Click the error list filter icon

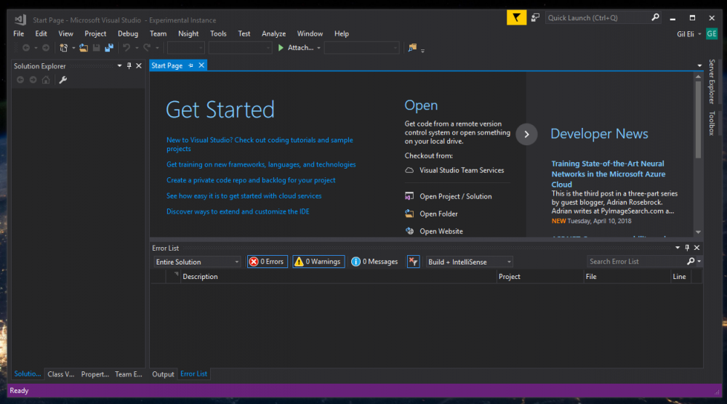click(413, 262)
